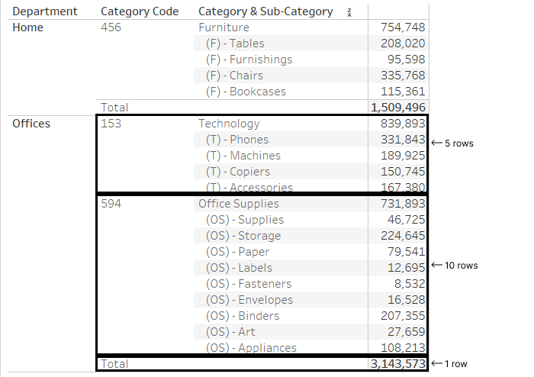Click the (OS) - Binders sub-category
This screenshot has height=377, width=534.
(x=242, y=316)
